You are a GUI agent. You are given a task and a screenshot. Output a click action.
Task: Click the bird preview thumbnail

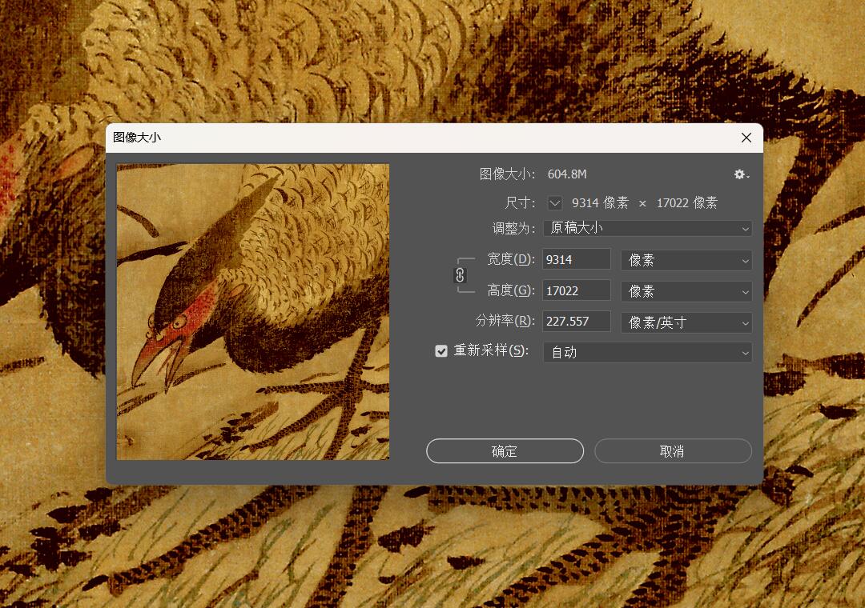pos(252,312)
